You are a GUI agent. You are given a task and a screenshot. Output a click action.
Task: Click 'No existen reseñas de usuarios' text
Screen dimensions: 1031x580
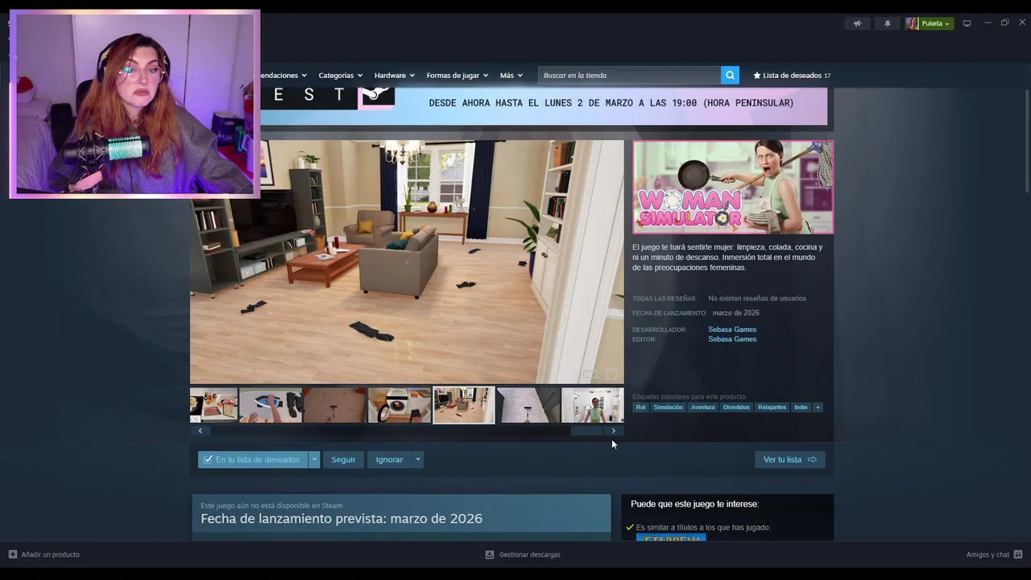point(757,299)
